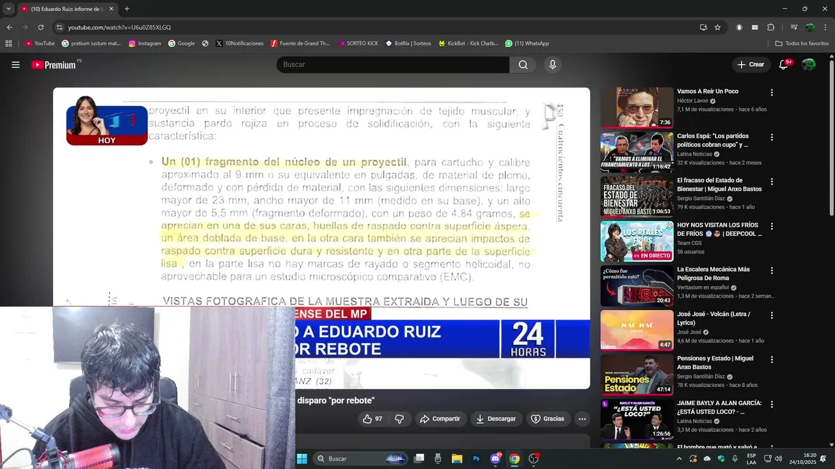Select the Eduardo Ruiz YouTube tab

pos(67,9)
